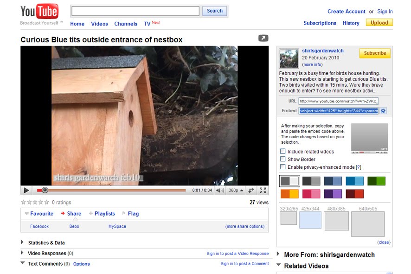Click the YouTube logo
Screen dimensions: 411x274
tap(39, 12)
